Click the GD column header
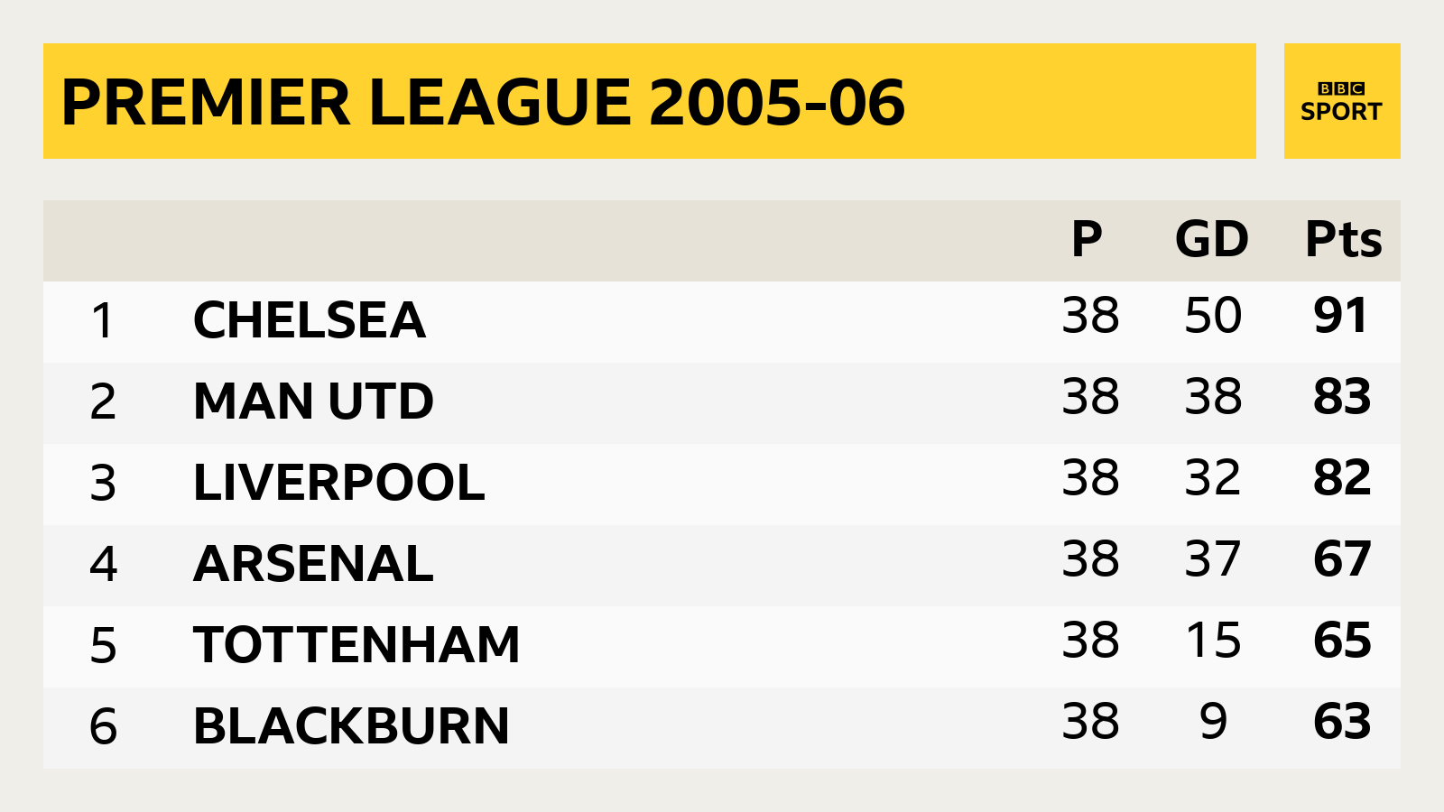Viewport: 1444px width, 812px height. pyautogui.click(x=1212, y=240)
